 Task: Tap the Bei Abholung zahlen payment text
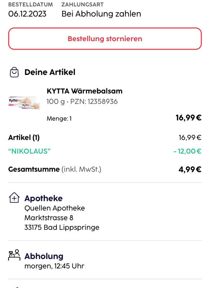click(x=101, y=14)
